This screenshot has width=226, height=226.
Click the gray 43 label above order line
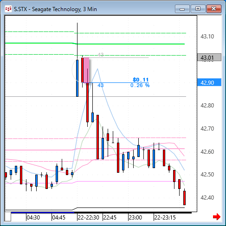pos(101,55)
